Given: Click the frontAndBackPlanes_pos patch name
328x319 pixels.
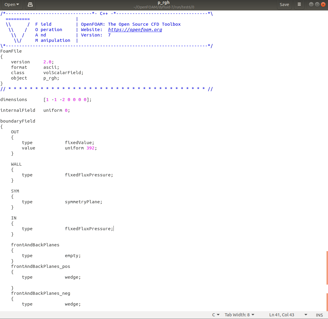Looking at the screenshot, I should click(x=40, y=266).
